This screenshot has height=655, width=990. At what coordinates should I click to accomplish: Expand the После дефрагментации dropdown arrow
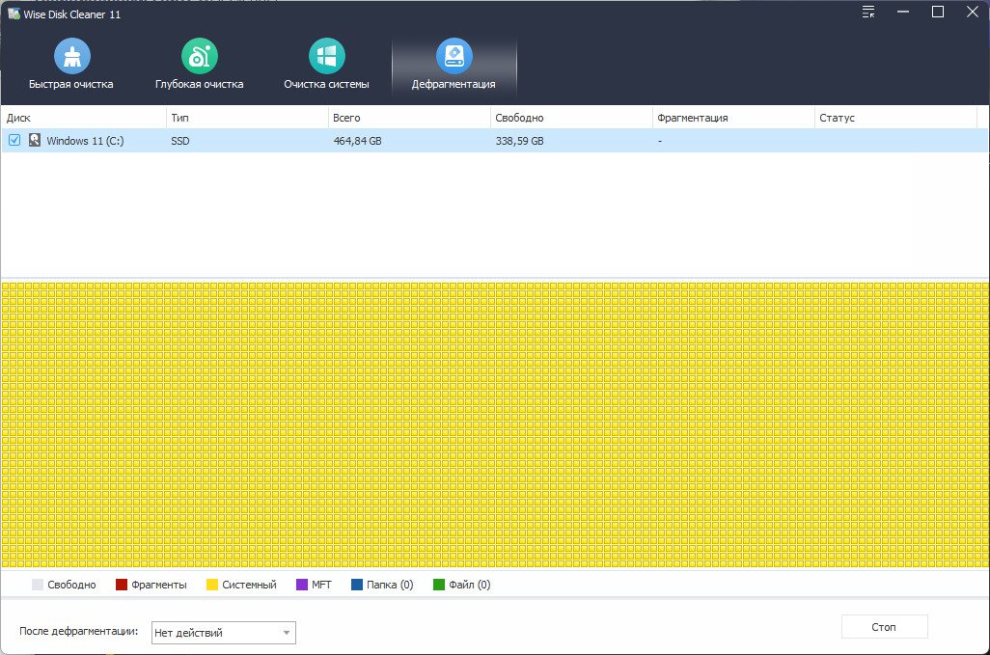coord(286,633)
